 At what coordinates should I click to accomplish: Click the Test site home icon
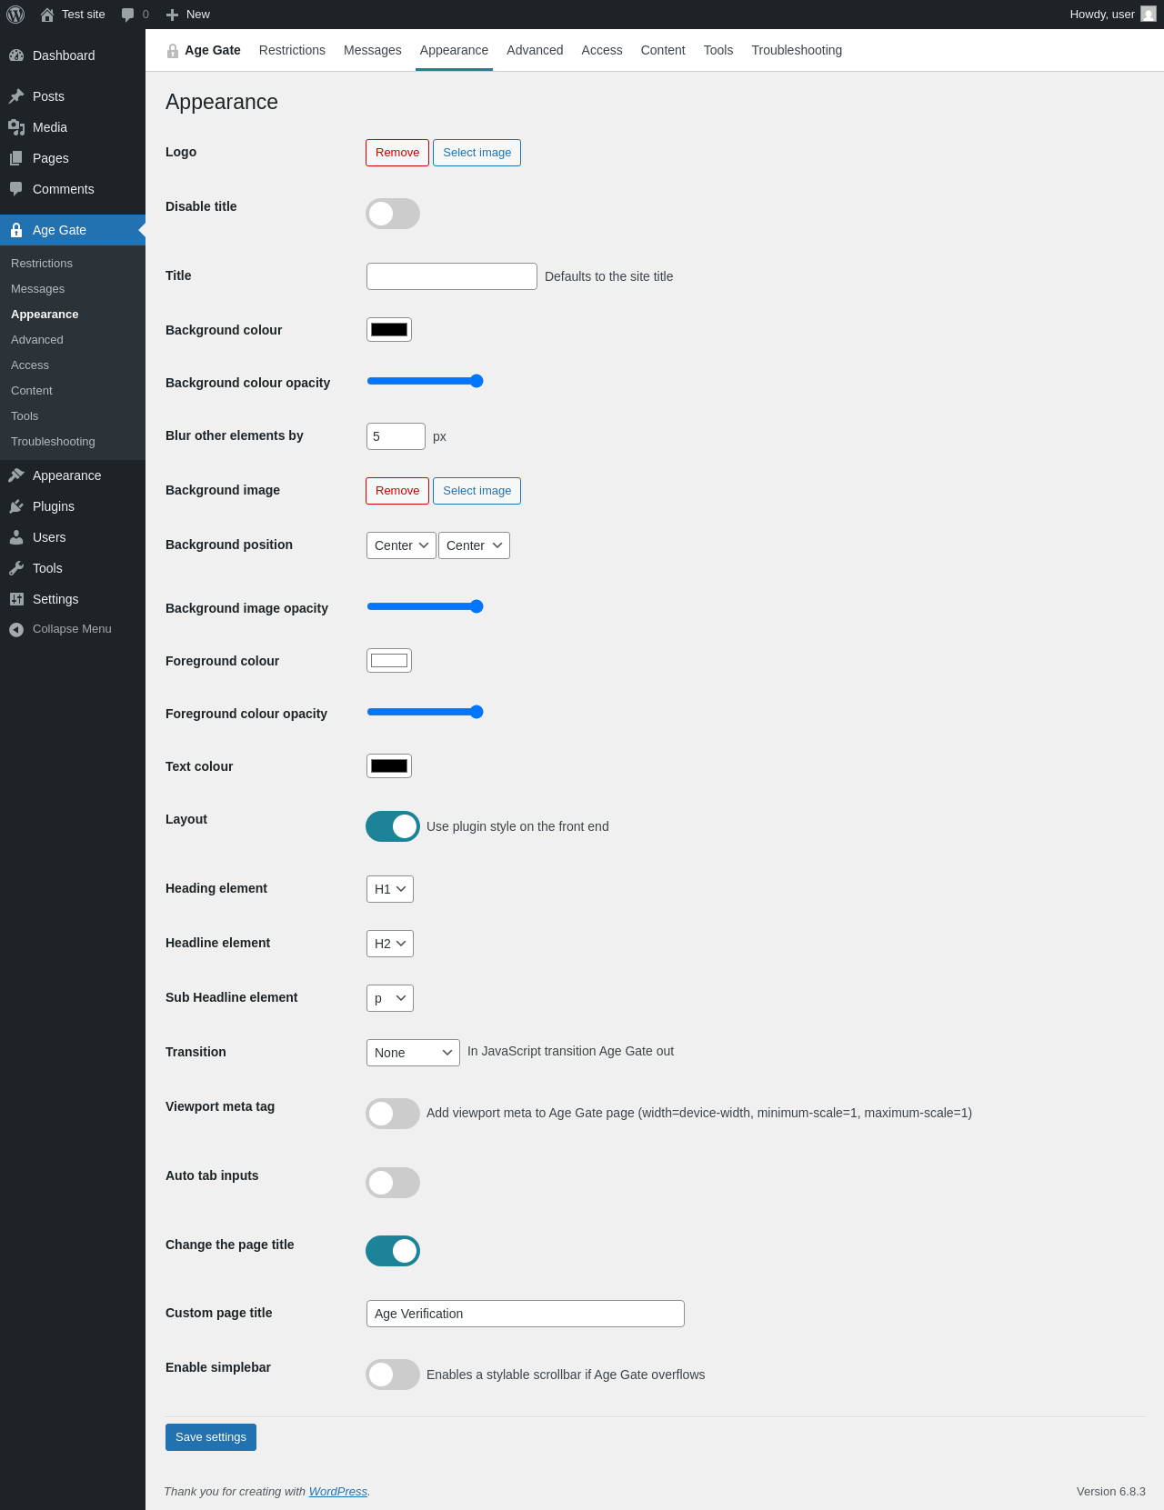47,15
